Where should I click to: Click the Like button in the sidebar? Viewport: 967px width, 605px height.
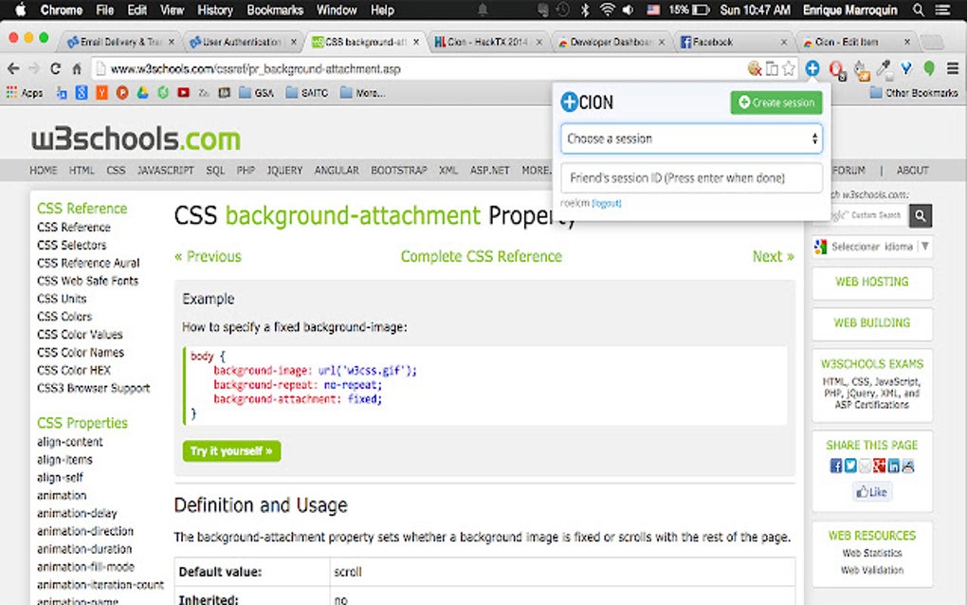(870, 491)
